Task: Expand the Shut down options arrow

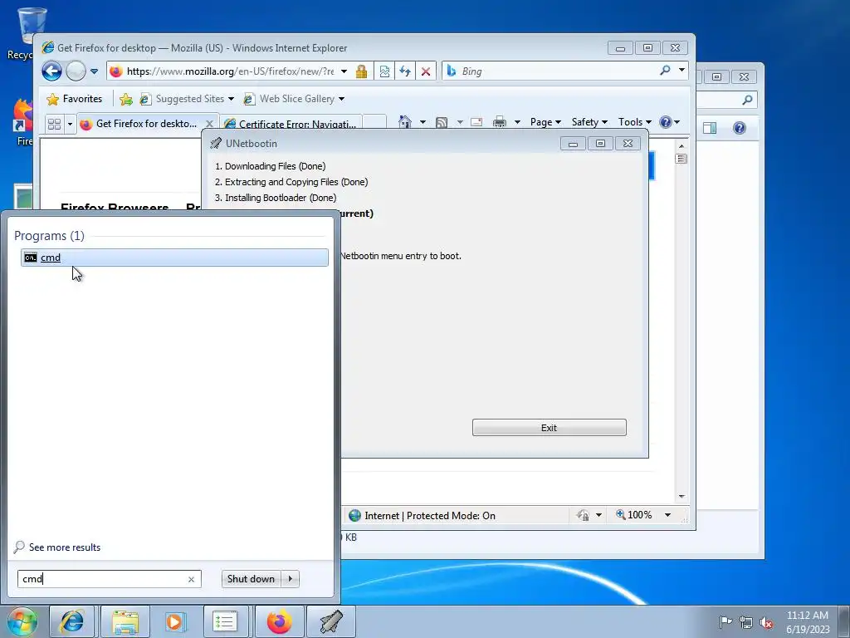Action: click(291, 579)
